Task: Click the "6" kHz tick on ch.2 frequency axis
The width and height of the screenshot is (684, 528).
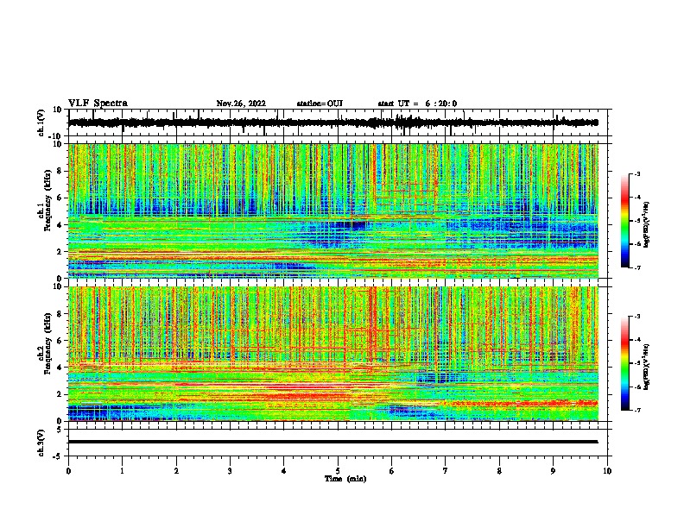Action: [60, 341]
